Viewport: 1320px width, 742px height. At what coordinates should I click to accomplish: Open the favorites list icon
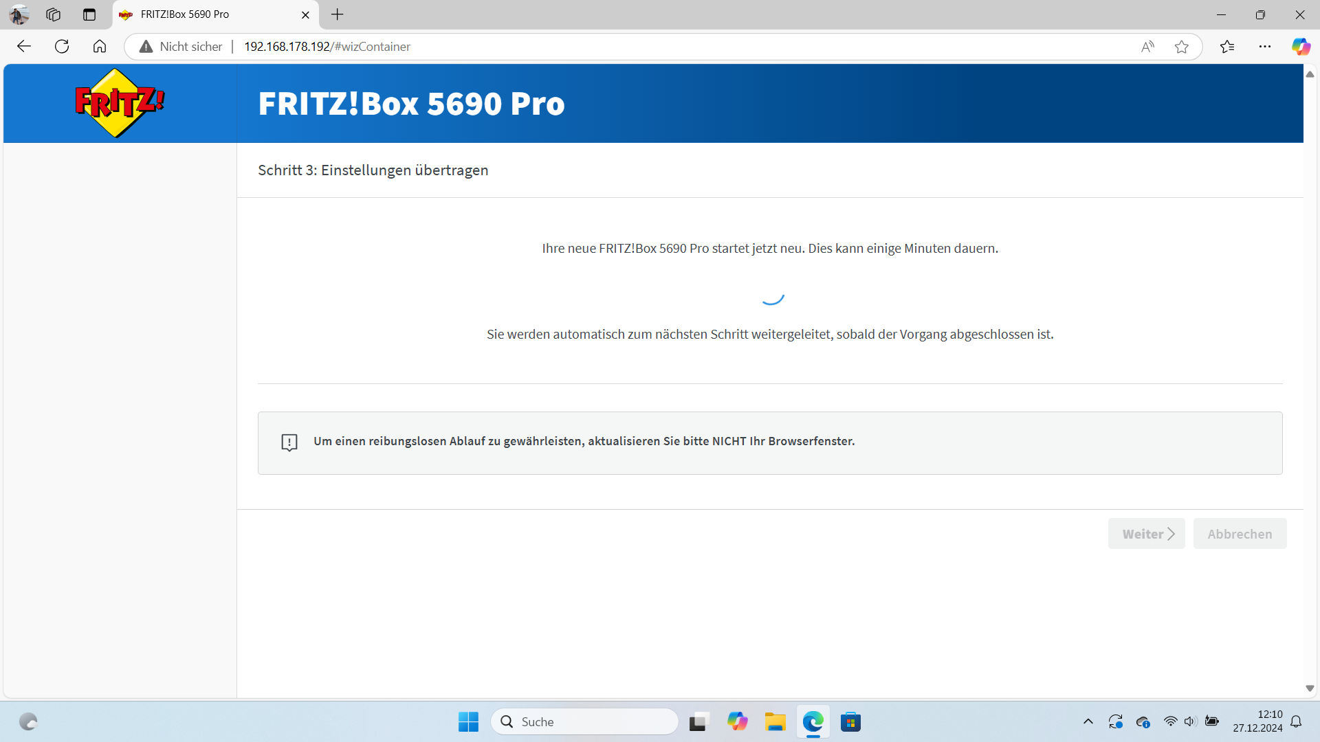click(1227, 46)
